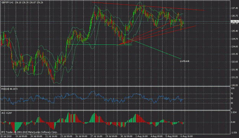Click the RSI 70 level label
This screenshot has height=138, width=239.
pos(232,94)
